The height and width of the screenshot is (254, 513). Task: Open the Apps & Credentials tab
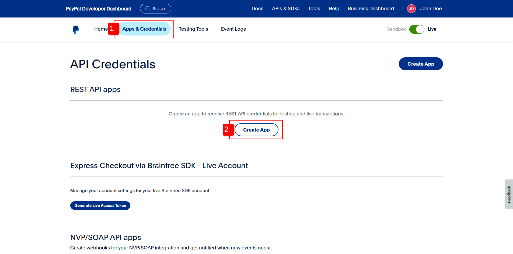pyautogui.click(x=144, y=29)
